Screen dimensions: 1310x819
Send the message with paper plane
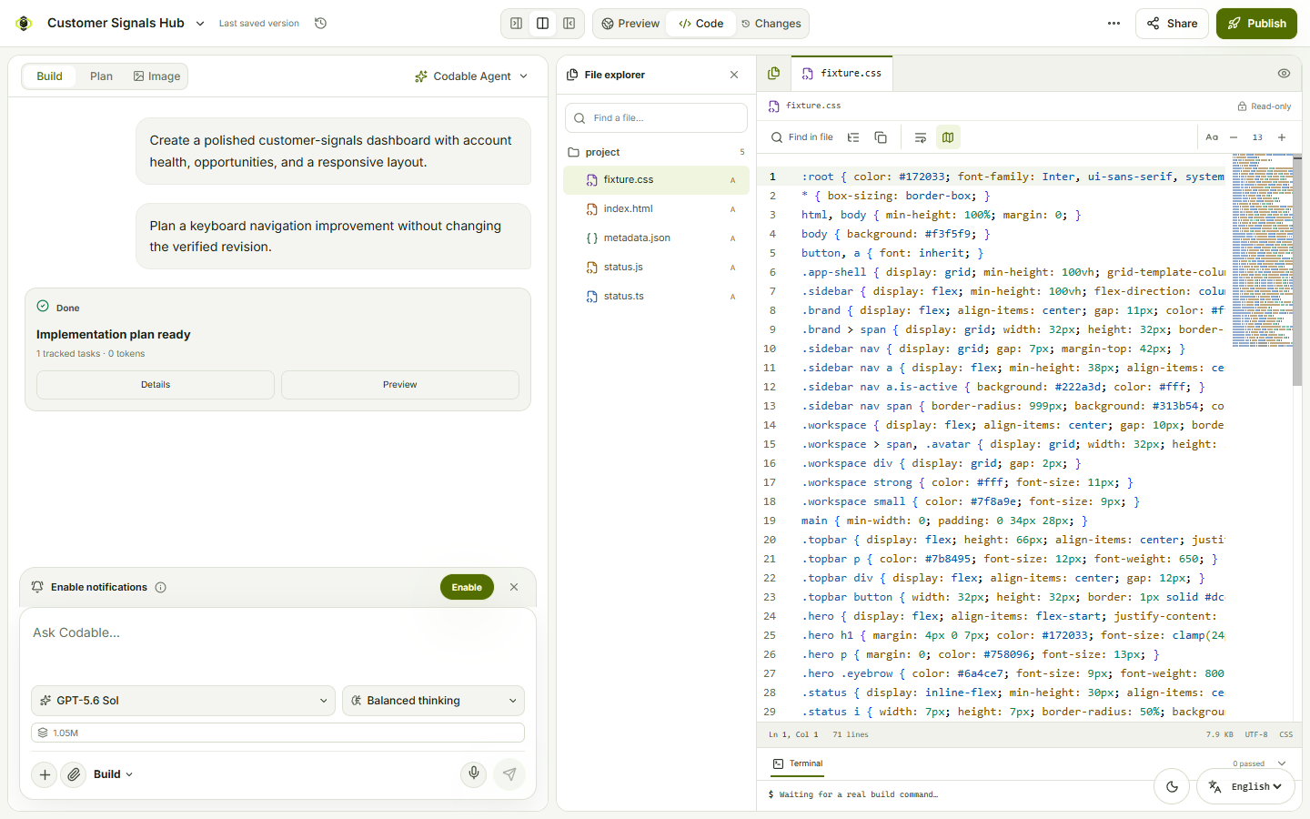pos(509,774)
